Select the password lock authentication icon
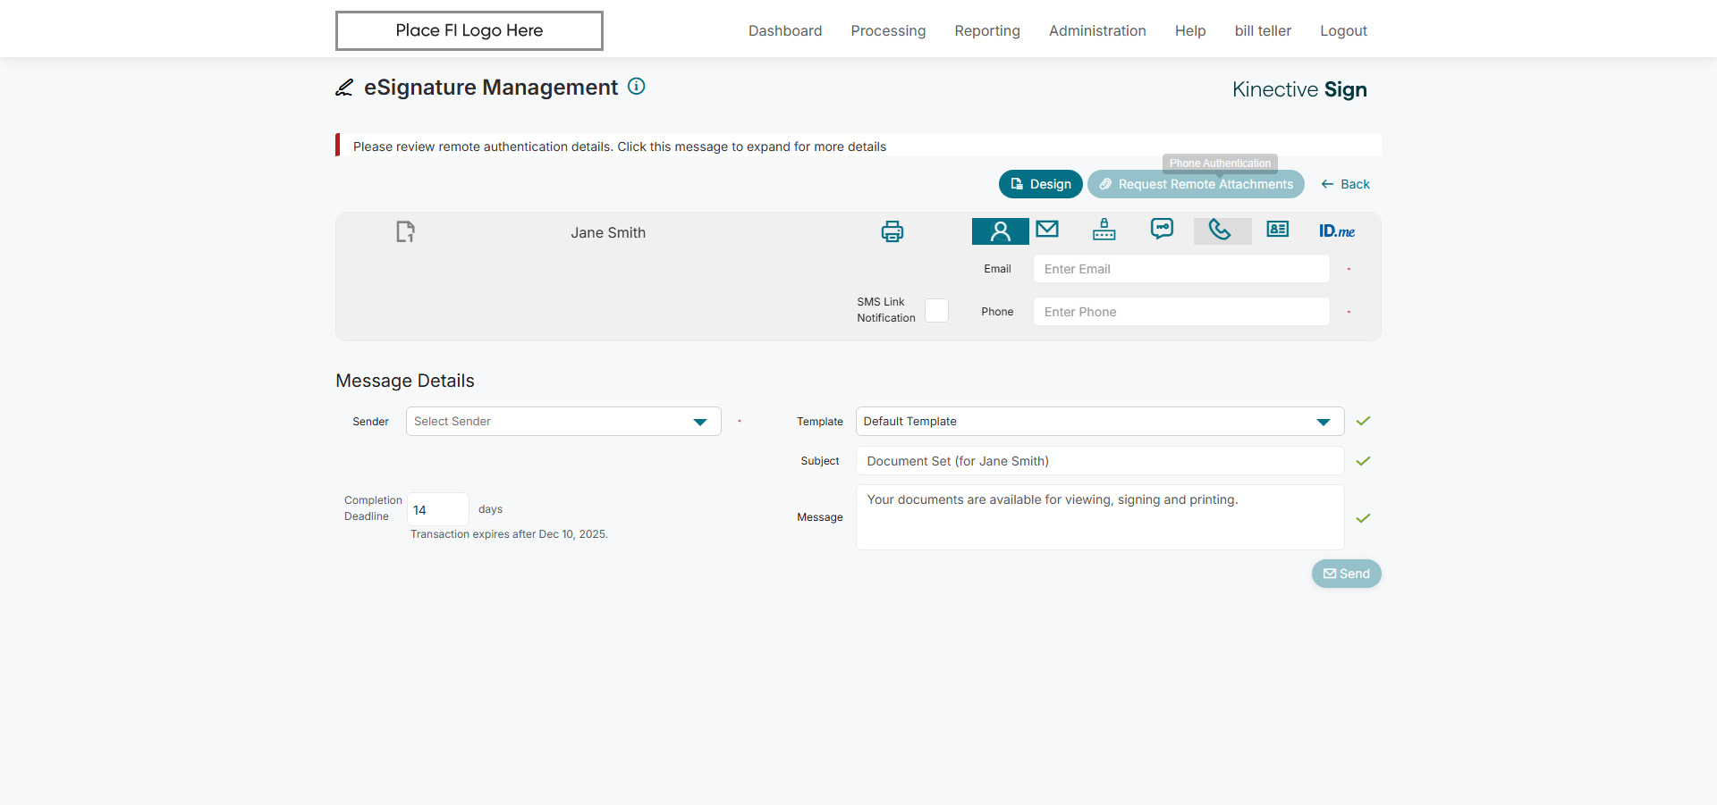Screen dimensions: 1717x805 point(1104,230)
